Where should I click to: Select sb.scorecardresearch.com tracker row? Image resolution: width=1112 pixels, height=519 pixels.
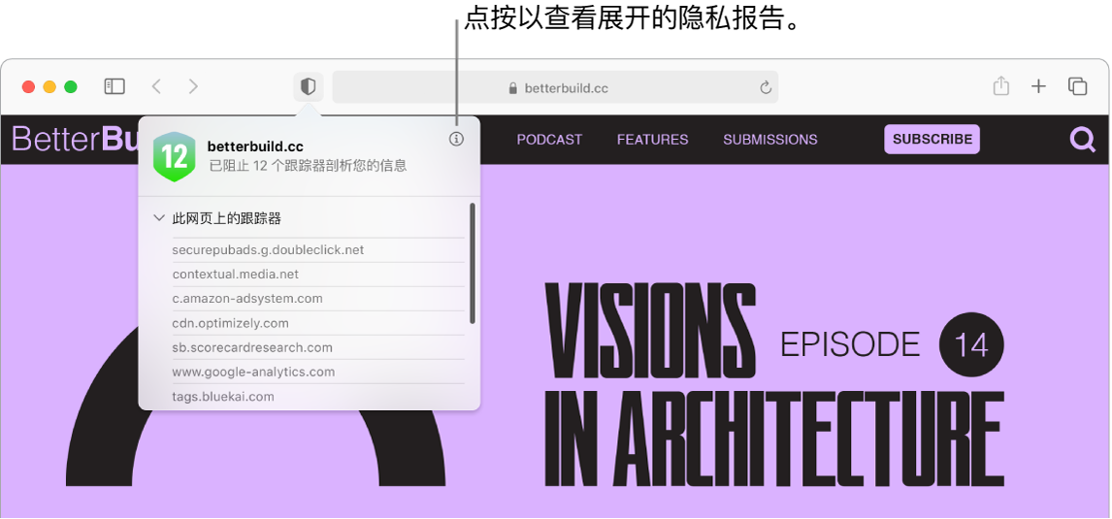(x=318, y=347)
